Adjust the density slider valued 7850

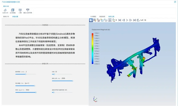(36, 92)
